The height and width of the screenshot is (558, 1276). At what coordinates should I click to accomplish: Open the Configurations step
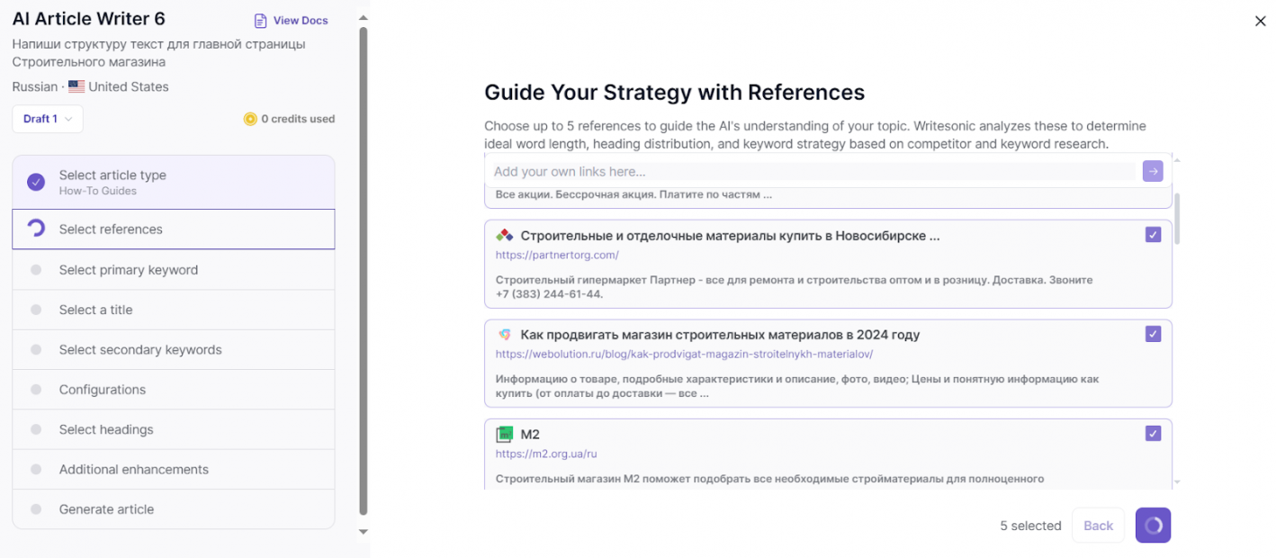[174, 390]
